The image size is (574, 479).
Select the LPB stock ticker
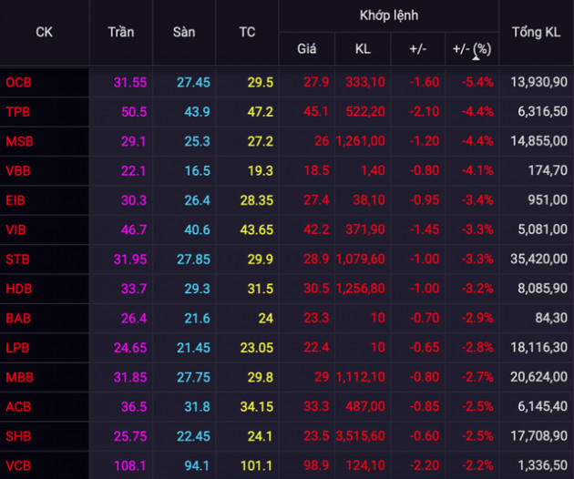(x=17, y=348)
